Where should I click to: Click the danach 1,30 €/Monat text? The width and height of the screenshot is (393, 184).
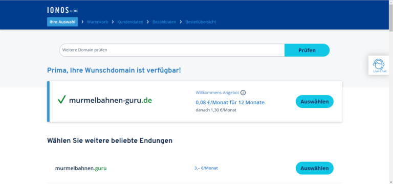pos(216,110)
